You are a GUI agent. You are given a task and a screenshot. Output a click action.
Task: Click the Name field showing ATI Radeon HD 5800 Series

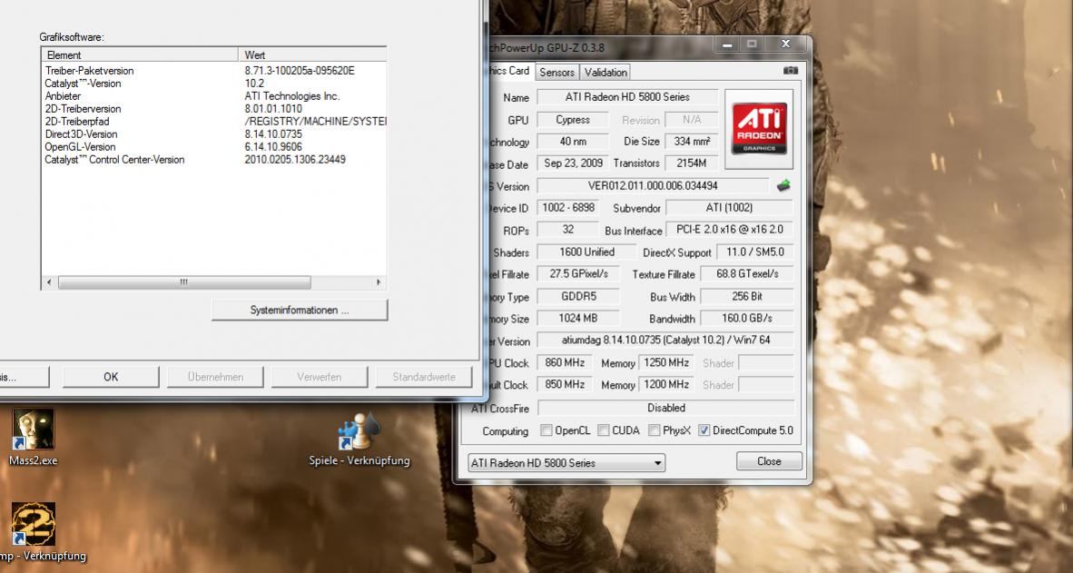pos(627,96)
